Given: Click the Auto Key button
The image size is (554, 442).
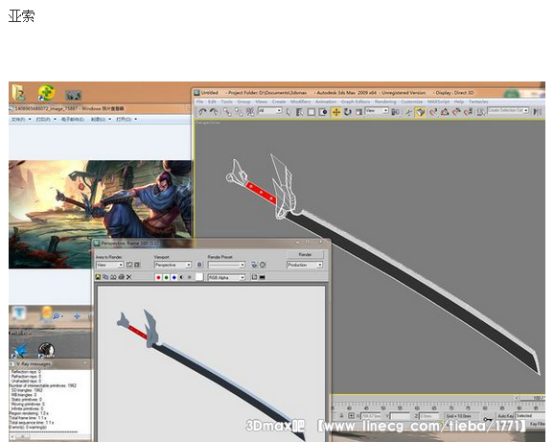Looking at the screenshot, I should point(505,416).
